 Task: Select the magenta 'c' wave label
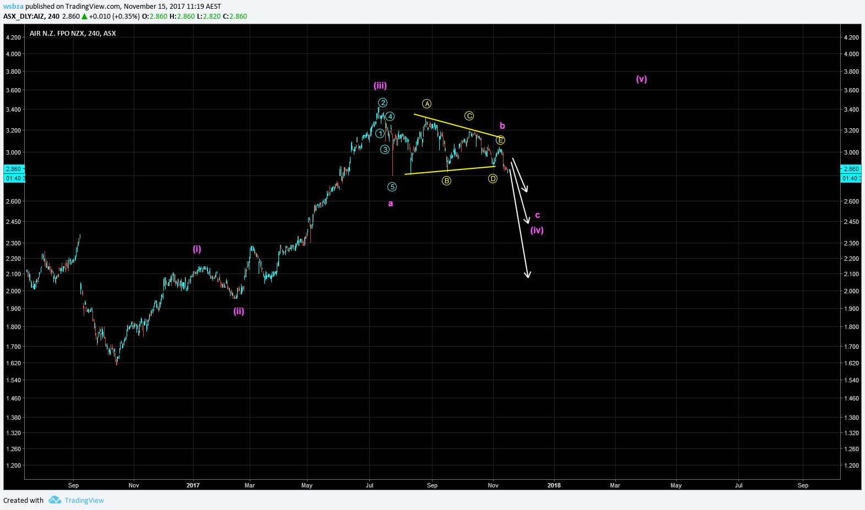[x=538, y=215]
